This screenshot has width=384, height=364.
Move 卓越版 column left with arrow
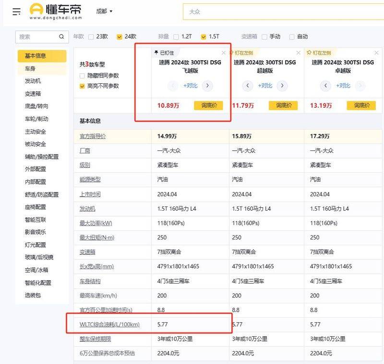click(x=325, y=86)
